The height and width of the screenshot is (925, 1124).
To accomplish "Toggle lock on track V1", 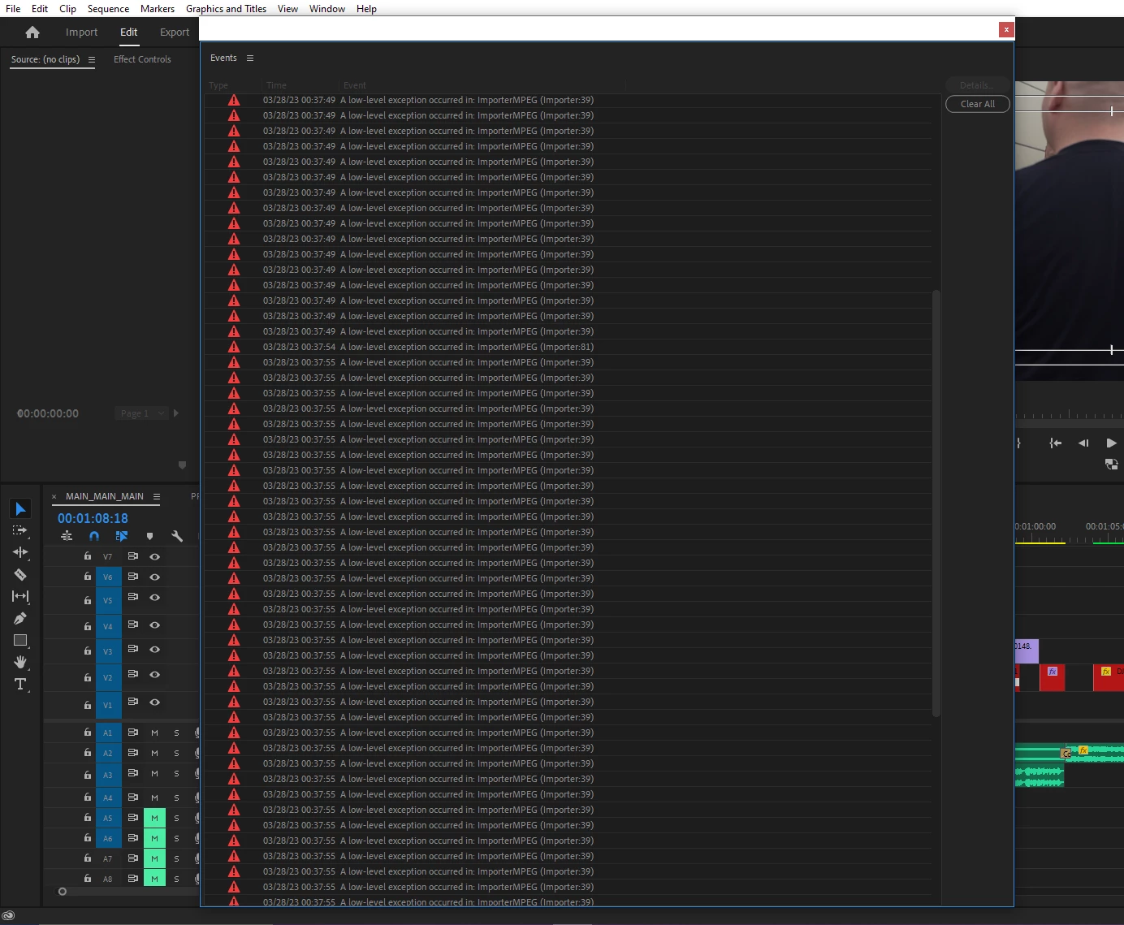I will coord(87,705).
